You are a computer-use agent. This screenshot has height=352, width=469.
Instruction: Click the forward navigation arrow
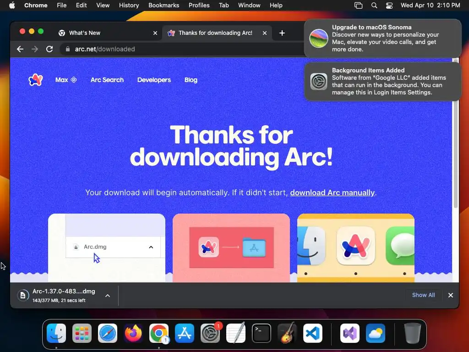pos(35,49)
